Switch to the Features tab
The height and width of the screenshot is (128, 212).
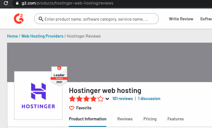point(176,119)
